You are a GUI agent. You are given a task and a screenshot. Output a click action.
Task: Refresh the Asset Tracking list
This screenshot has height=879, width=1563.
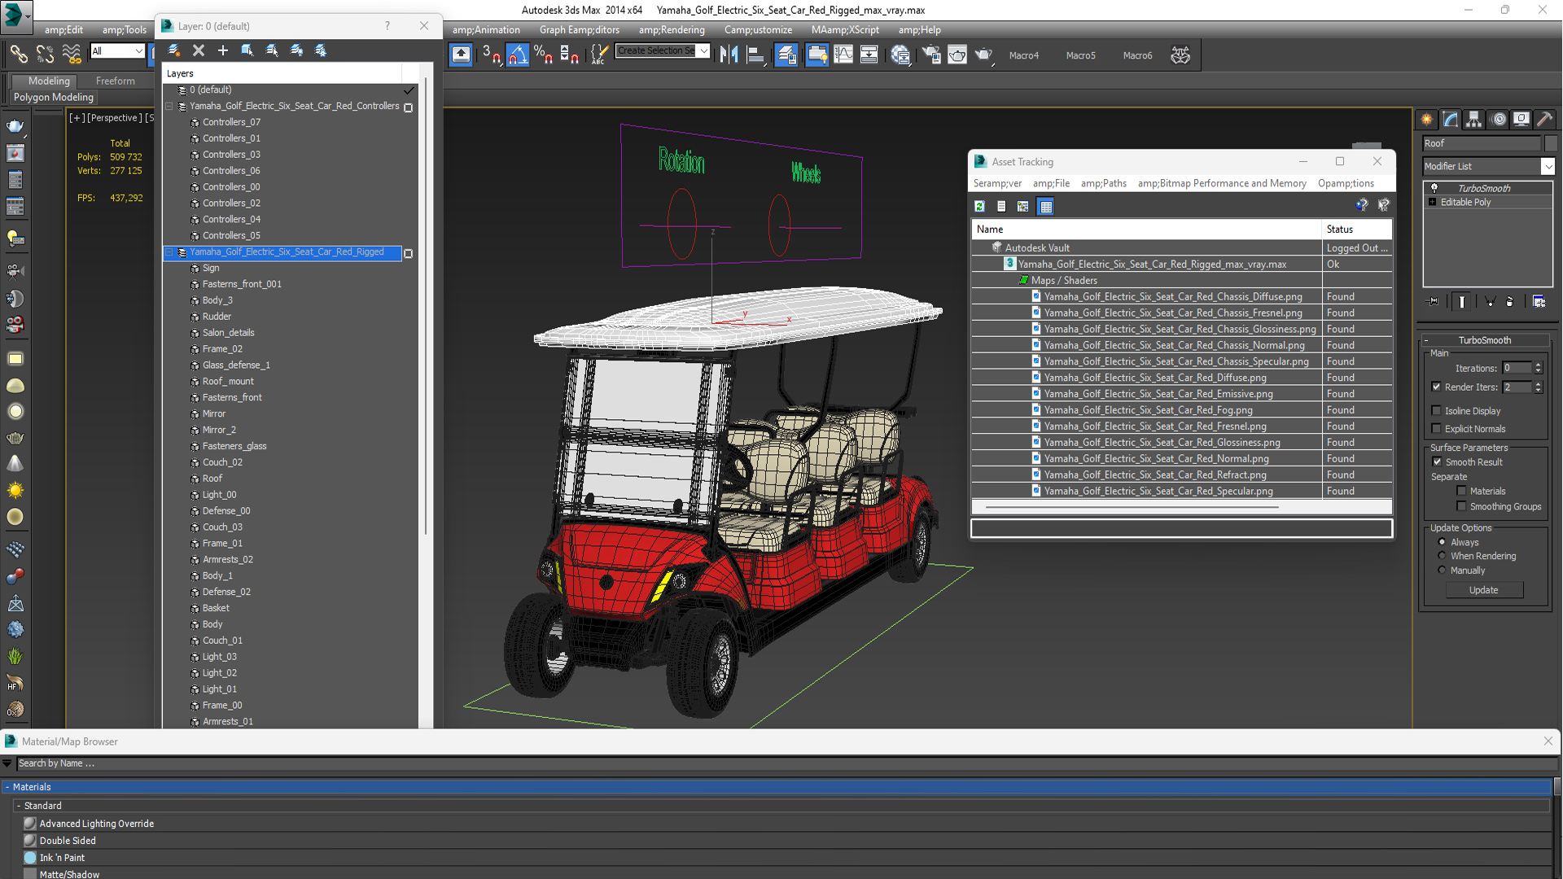tap(979, 207)
